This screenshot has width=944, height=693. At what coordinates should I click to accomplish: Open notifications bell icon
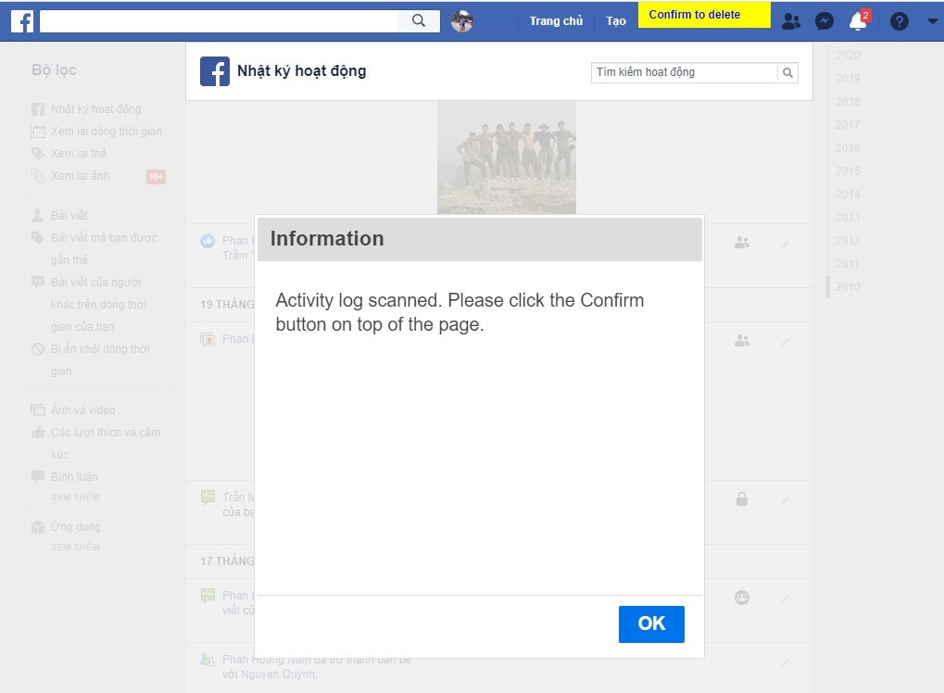(858, 21)
